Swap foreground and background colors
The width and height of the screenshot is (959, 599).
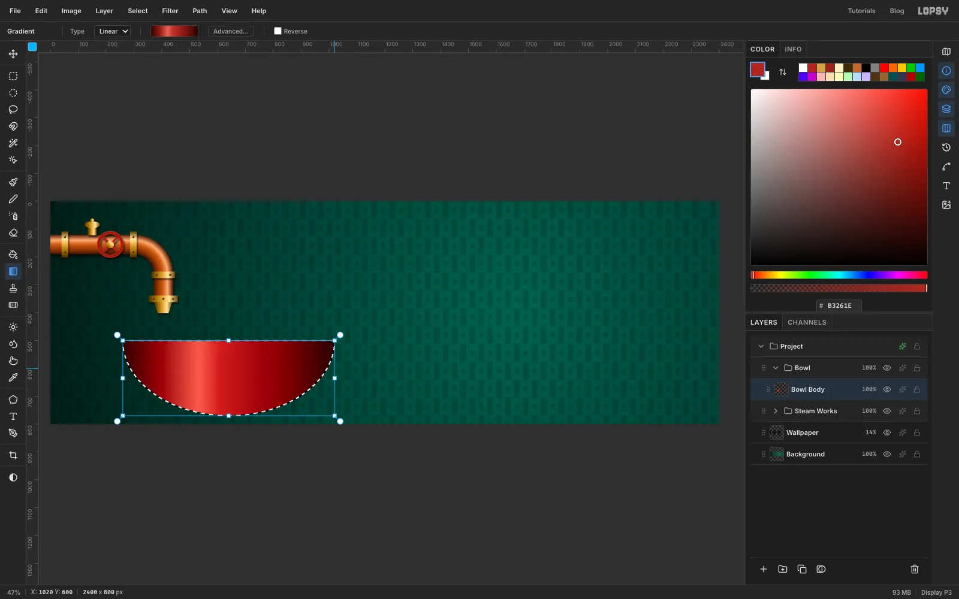(x=783, y=72)
